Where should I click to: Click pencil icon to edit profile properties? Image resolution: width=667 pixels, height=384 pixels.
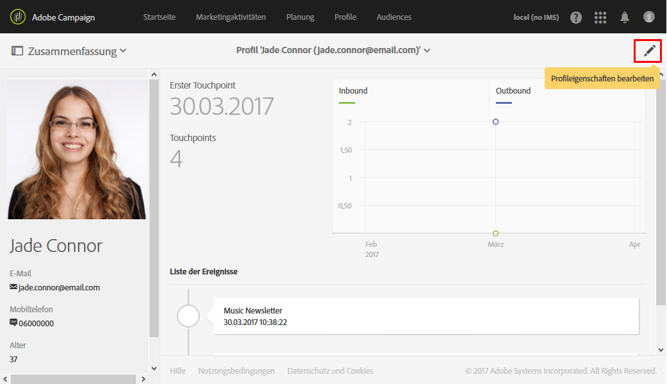(649, 51)
